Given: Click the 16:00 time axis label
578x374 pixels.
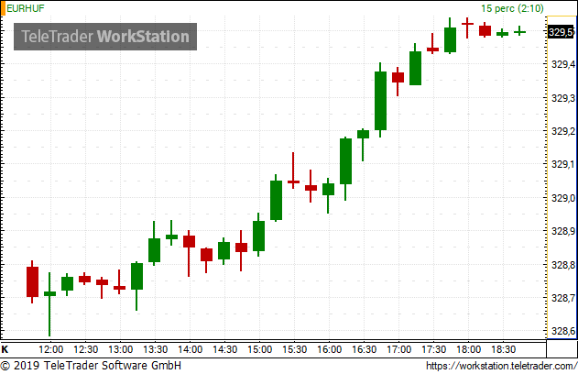Looking at the screenshot, I should (330, 349).
